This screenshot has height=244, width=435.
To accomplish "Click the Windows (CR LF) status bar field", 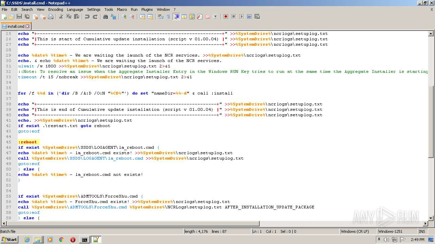I will [x=358, y=231].
